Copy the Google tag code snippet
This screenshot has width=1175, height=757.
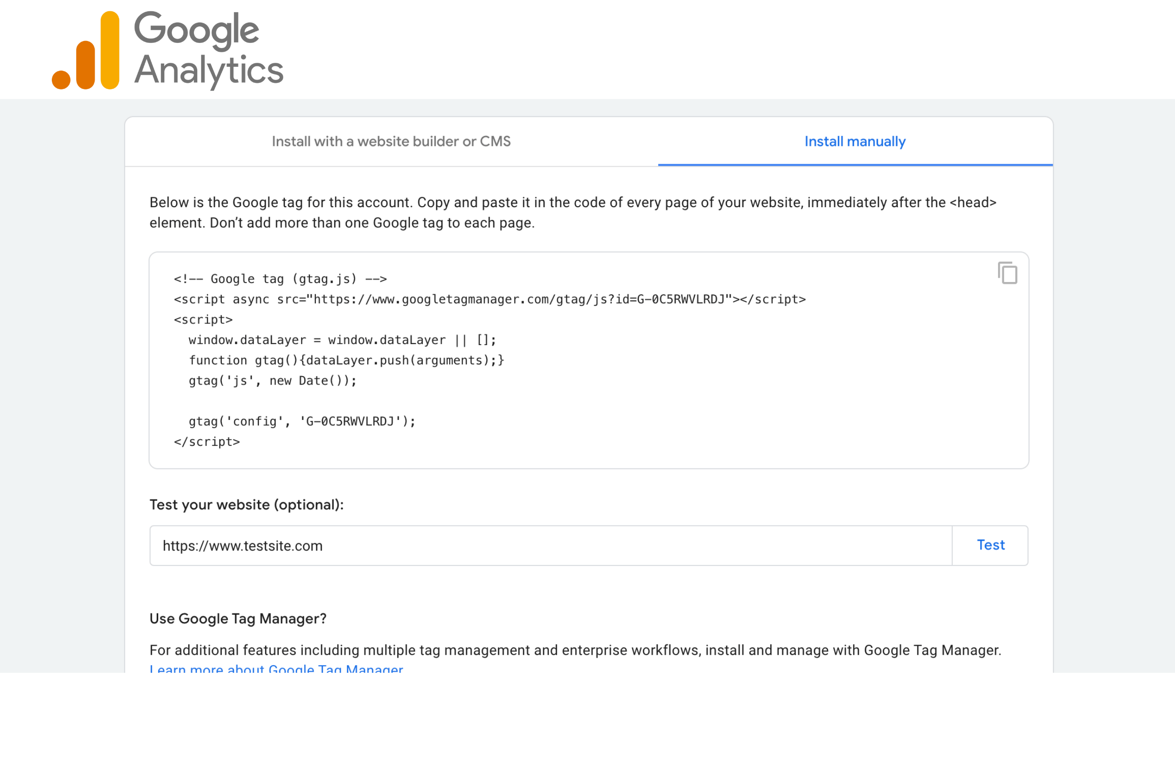pyautogui.click(x=1007, y=273)
